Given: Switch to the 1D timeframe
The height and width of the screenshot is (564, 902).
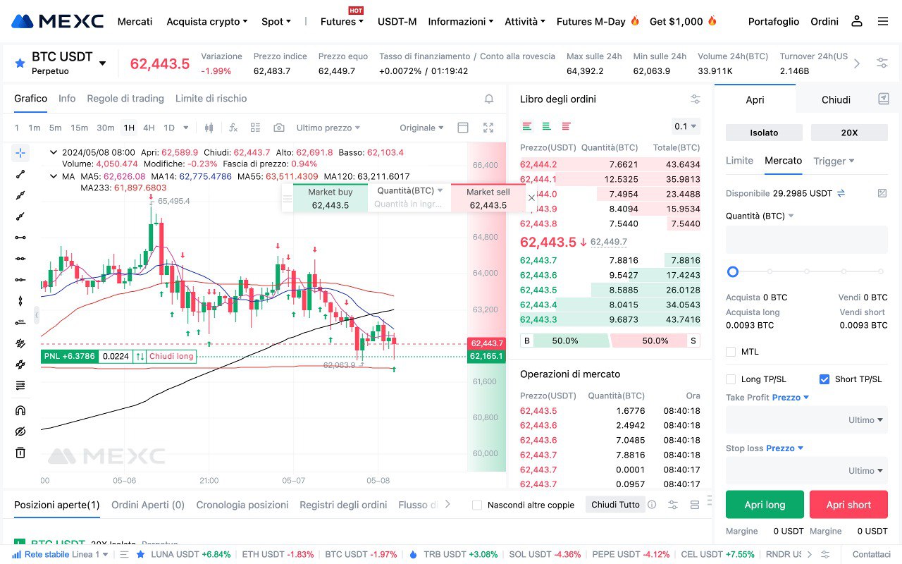Looking at the screenshot, I should 169,128.
